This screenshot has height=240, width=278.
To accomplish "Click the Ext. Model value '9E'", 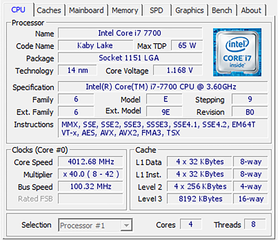I will click(x=164, y=112).
